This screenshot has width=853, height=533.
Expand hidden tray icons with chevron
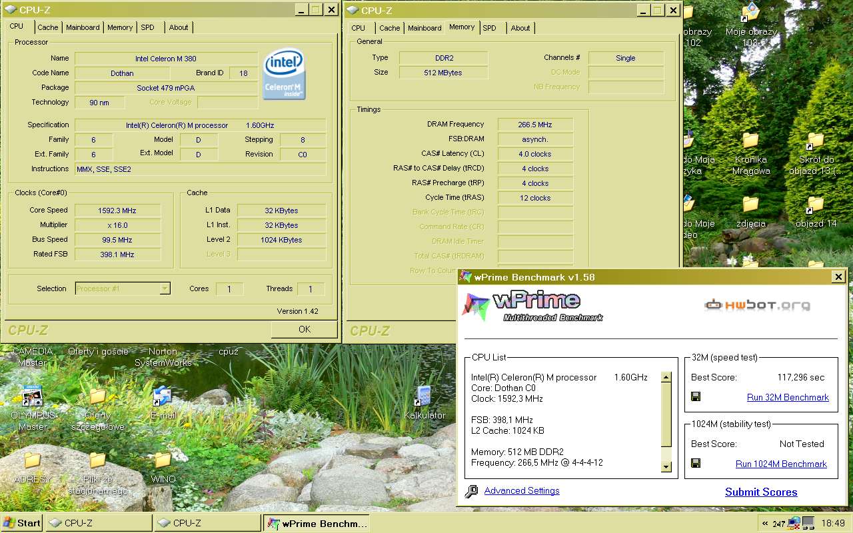pyautogui.click(x=764, y=524)
